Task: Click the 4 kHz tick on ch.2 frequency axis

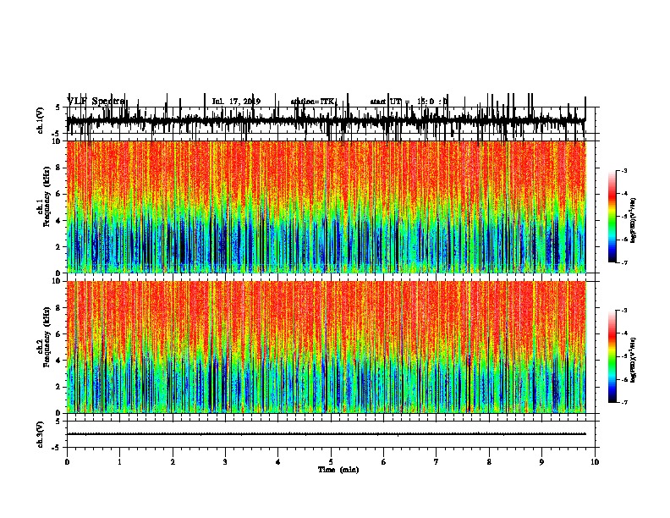Action: pos(59,361)
